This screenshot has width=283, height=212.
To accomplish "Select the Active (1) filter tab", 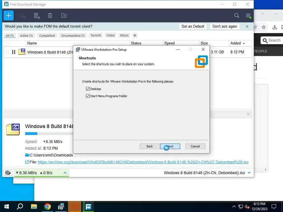I will (x=26, y=36).
